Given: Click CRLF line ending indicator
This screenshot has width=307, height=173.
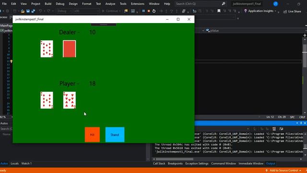Looking at the screenshot, I should coord(302,117).
